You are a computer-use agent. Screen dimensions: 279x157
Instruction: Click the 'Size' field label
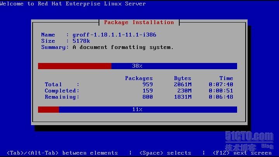point(48,41)
